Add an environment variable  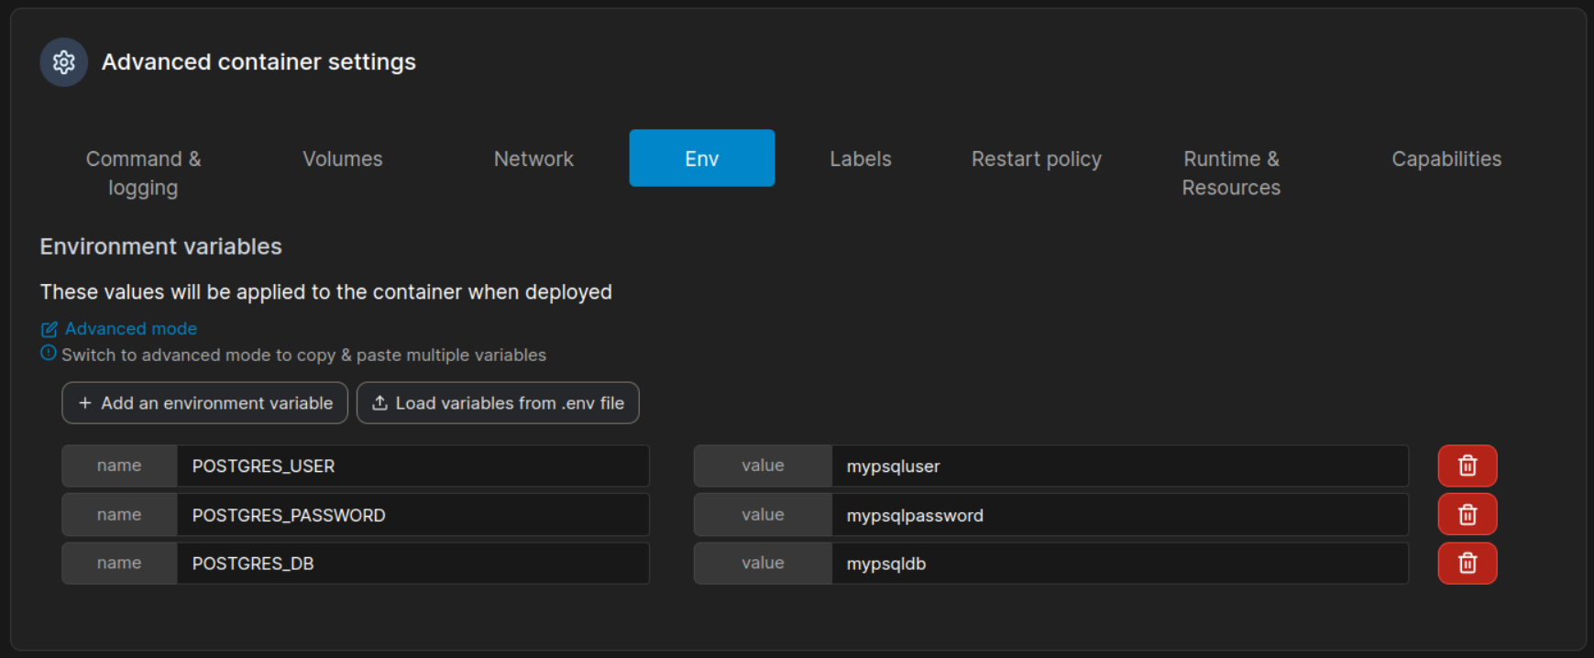205,403
